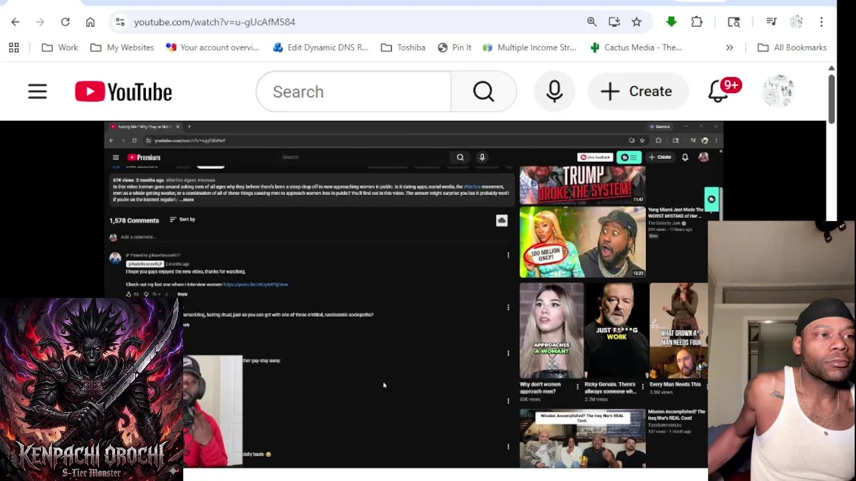Screen dimensions: 856x481
Task: Go back using the browser back arrow
Action: point(15,22)
